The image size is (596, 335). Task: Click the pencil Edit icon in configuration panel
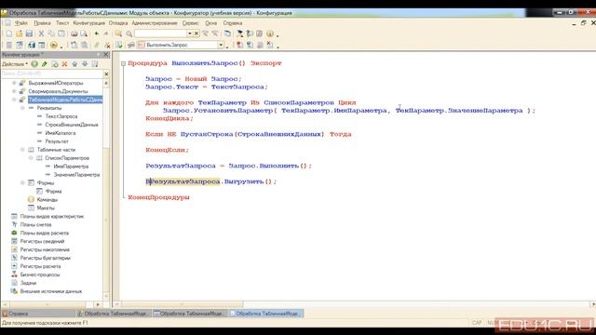coord(45,64)
